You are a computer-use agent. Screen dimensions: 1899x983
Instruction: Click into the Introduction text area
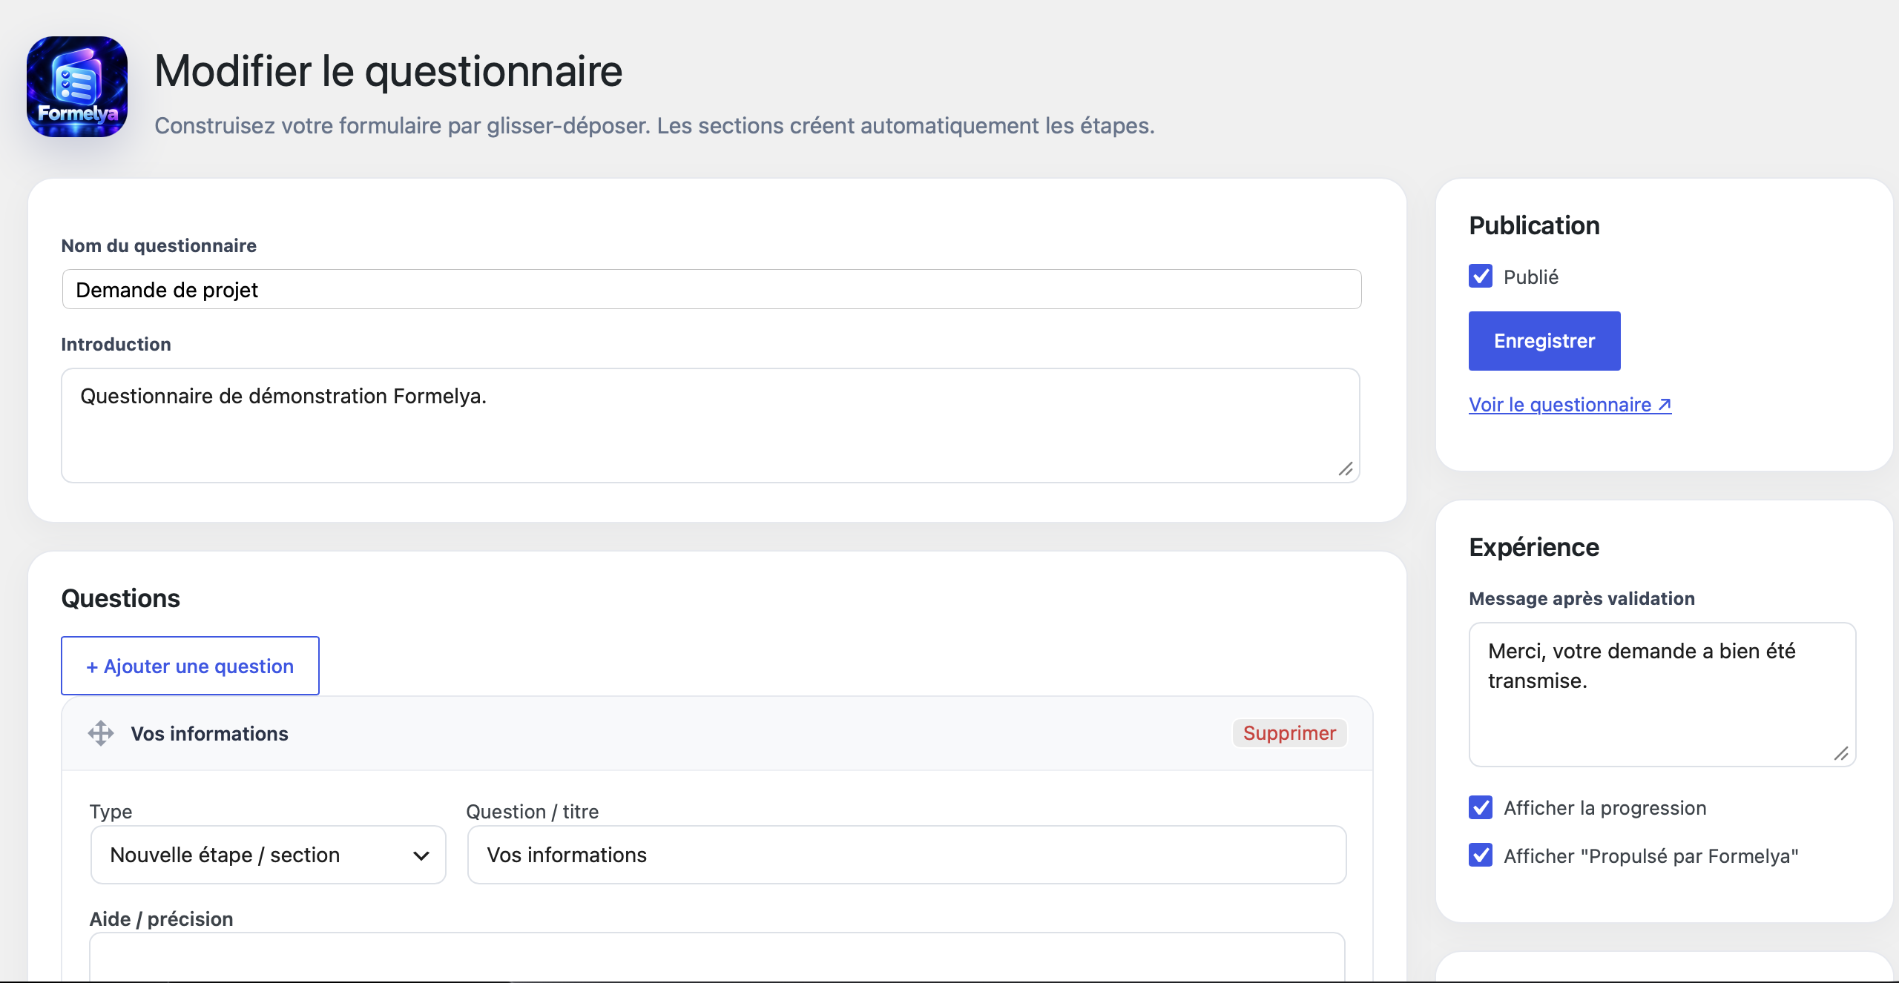[x=711, y=426]
